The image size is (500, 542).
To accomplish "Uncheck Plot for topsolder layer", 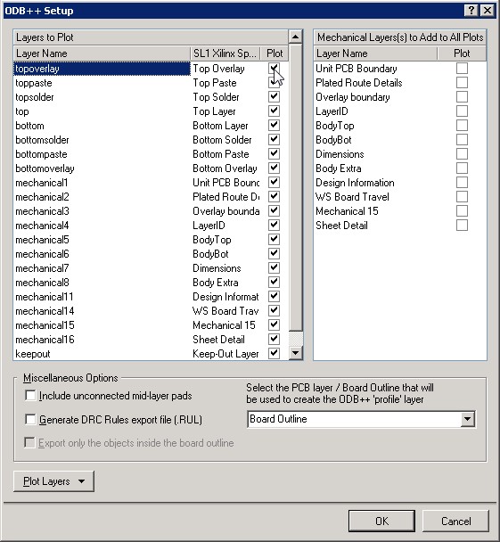I will pyautogui.click(x=274, y=96).
